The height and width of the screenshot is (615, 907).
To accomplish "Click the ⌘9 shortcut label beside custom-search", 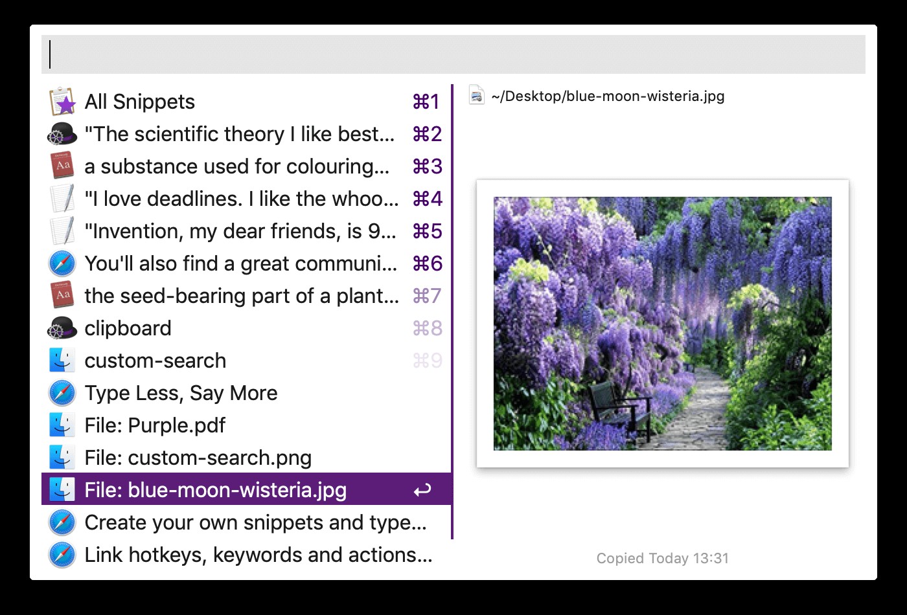I will pyautogui.click(x=428, y=360).
